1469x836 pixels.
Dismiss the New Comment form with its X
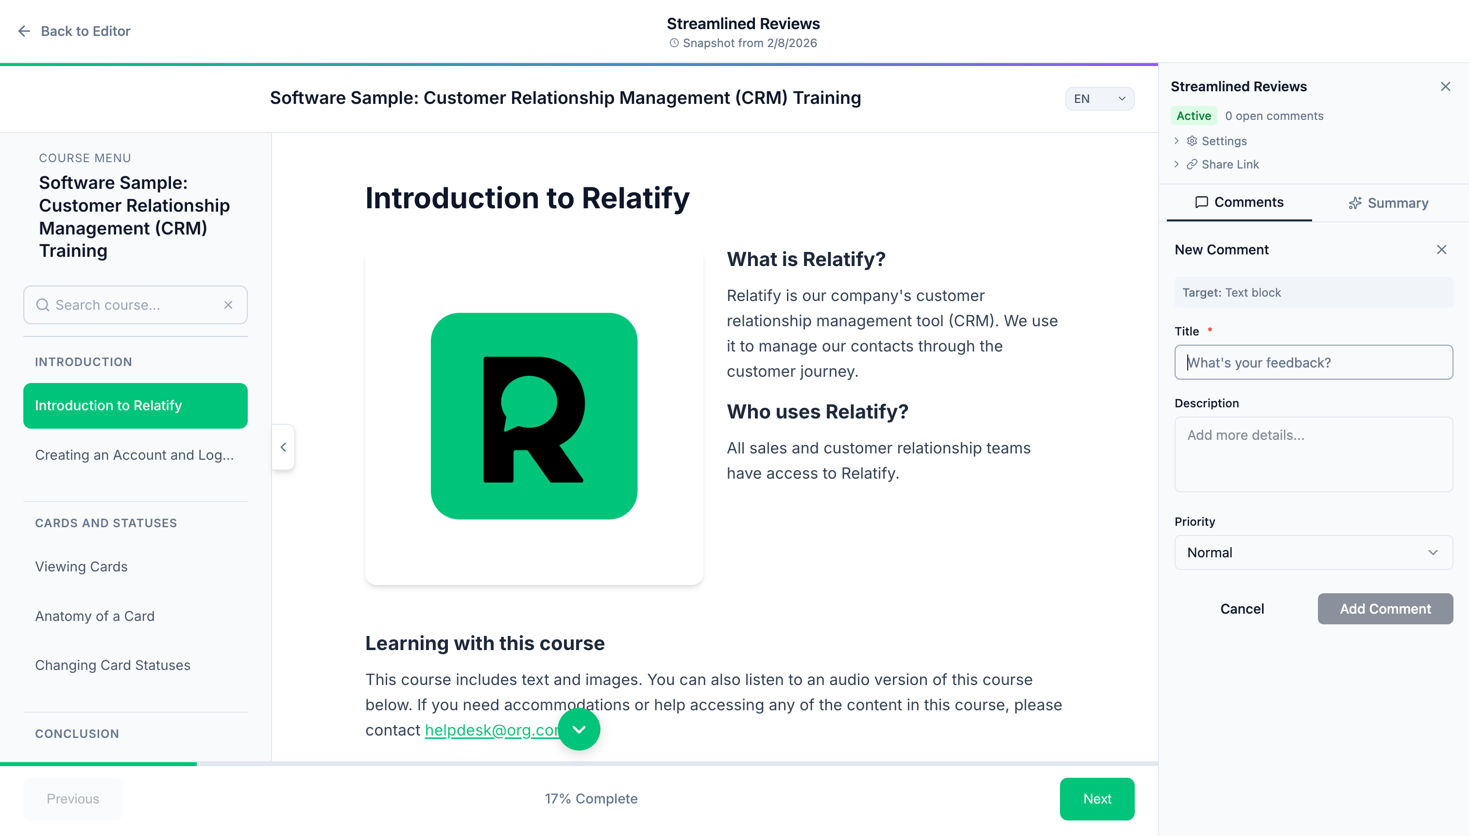(x=1442, y=249)
